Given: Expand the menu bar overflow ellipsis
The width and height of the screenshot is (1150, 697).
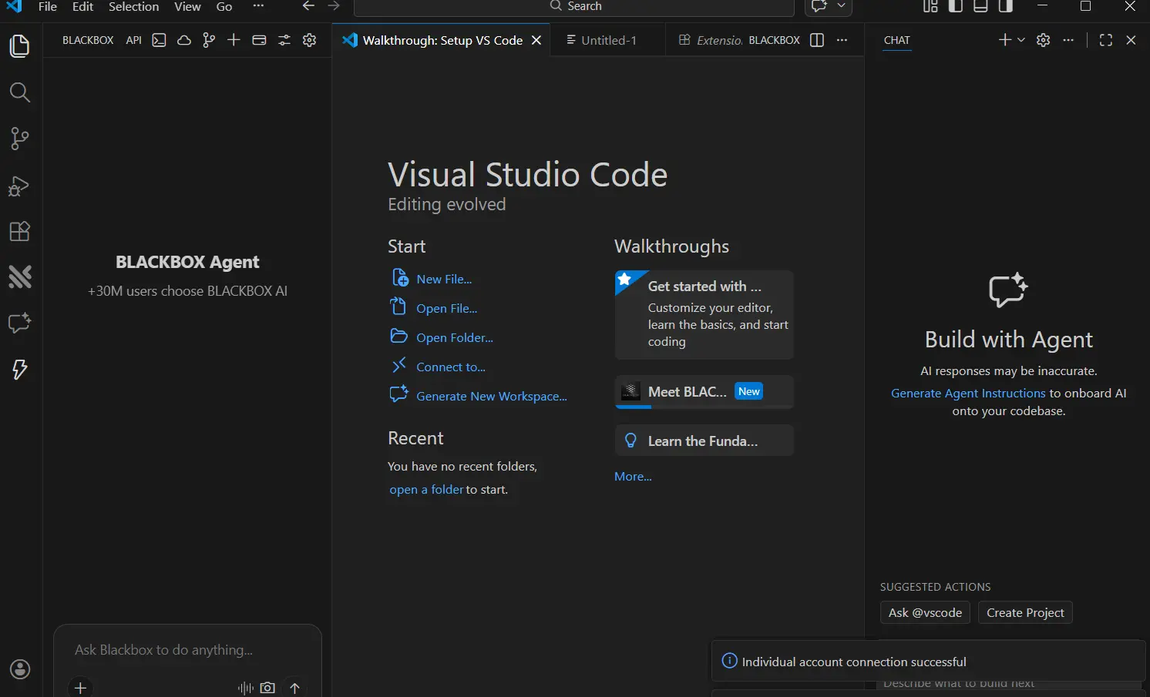Looking at the screenshot, I should point(258,6).
